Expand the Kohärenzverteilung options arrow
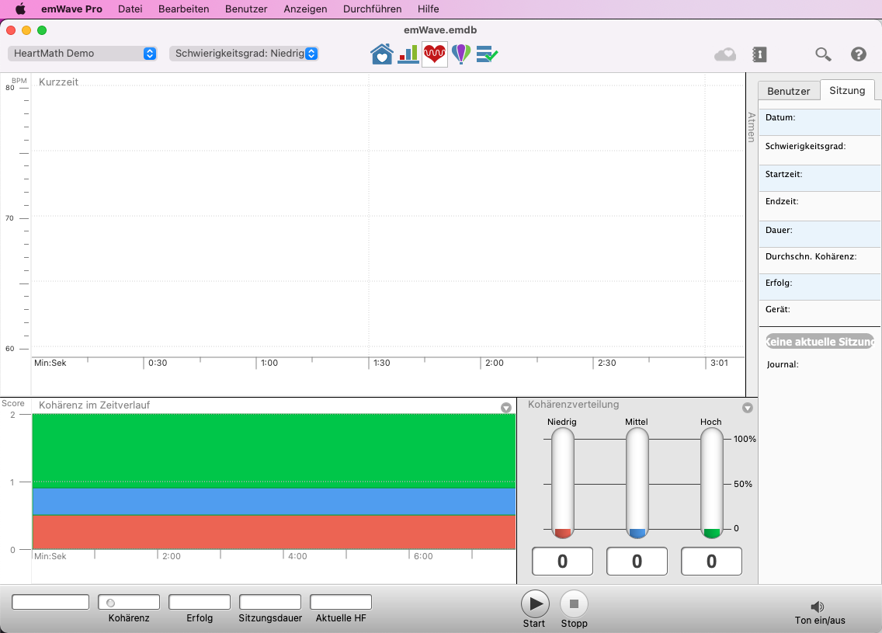This screenshot has height=633, width=882. [x=748, y=407]
